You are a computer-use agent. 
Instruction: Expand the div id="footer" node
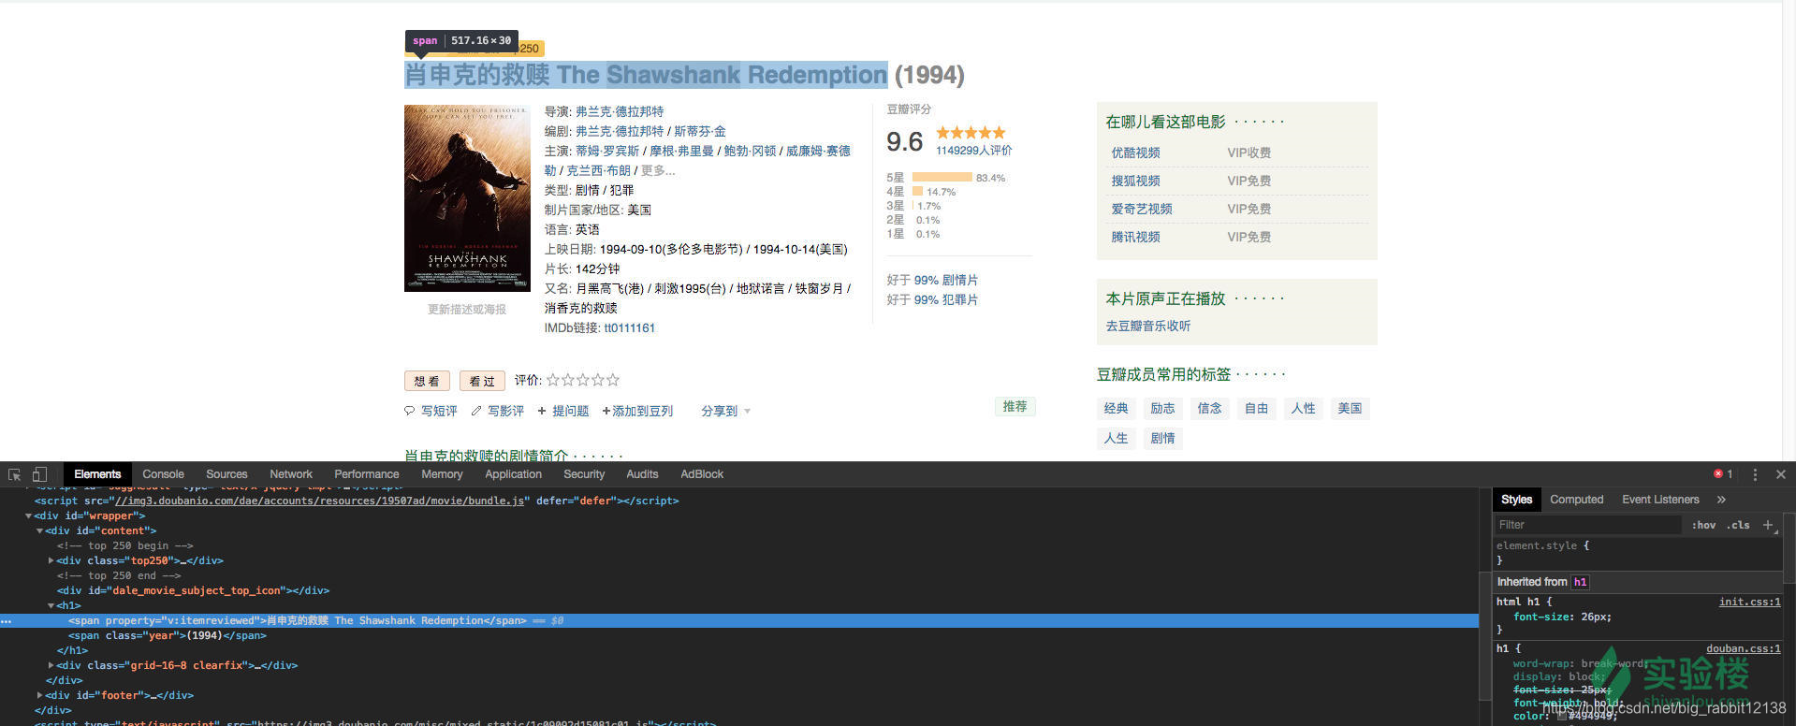[40, 695]
